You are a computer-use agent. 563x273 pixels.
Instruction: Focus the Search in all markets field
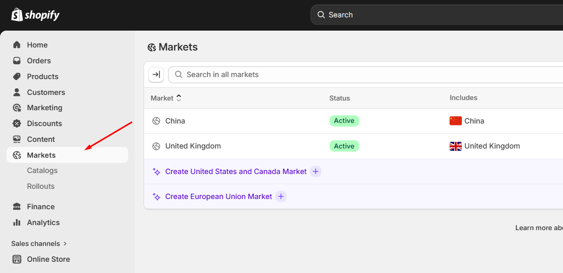365,75
